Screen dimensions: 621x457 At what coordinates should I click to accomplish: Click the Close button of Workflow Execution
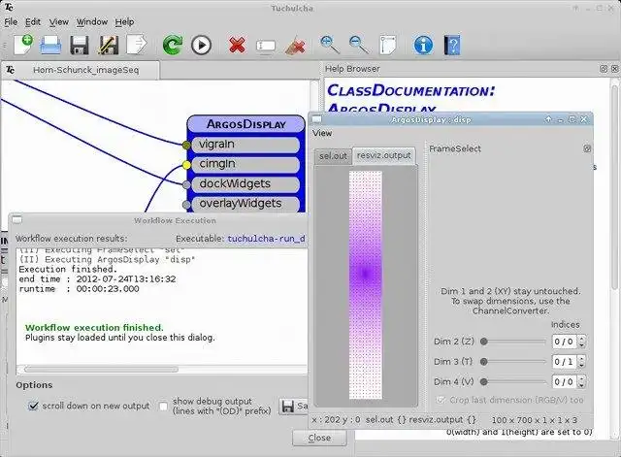[x=319, y=438]
